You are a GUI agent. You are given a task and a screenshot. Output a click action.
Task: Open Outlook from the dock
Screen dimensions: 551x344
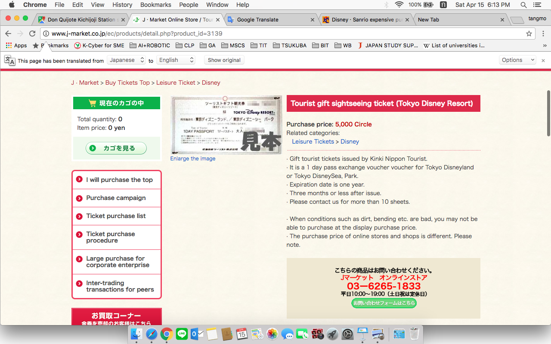(196, 334)
